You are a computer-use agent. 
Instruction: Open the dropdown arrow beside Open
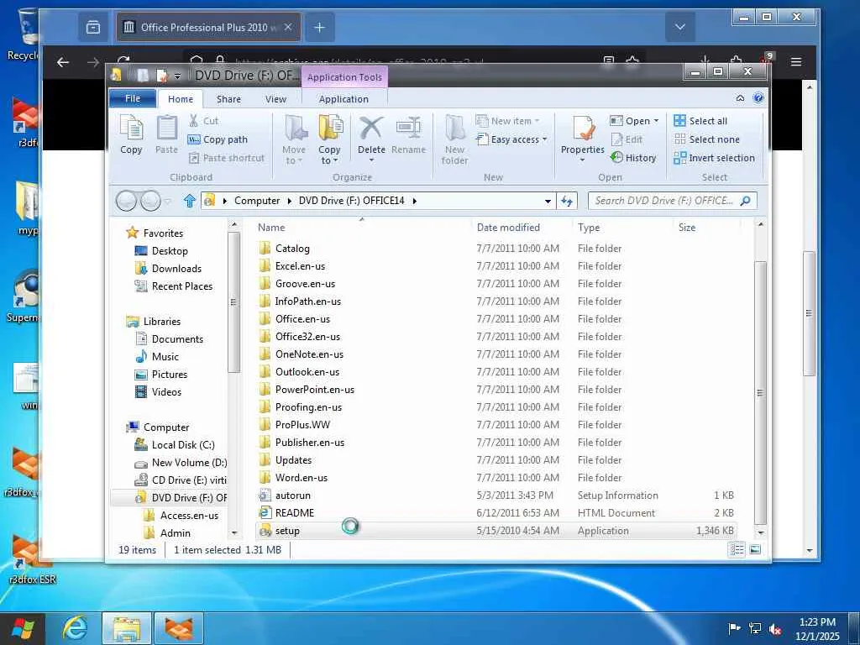(656, 121)
